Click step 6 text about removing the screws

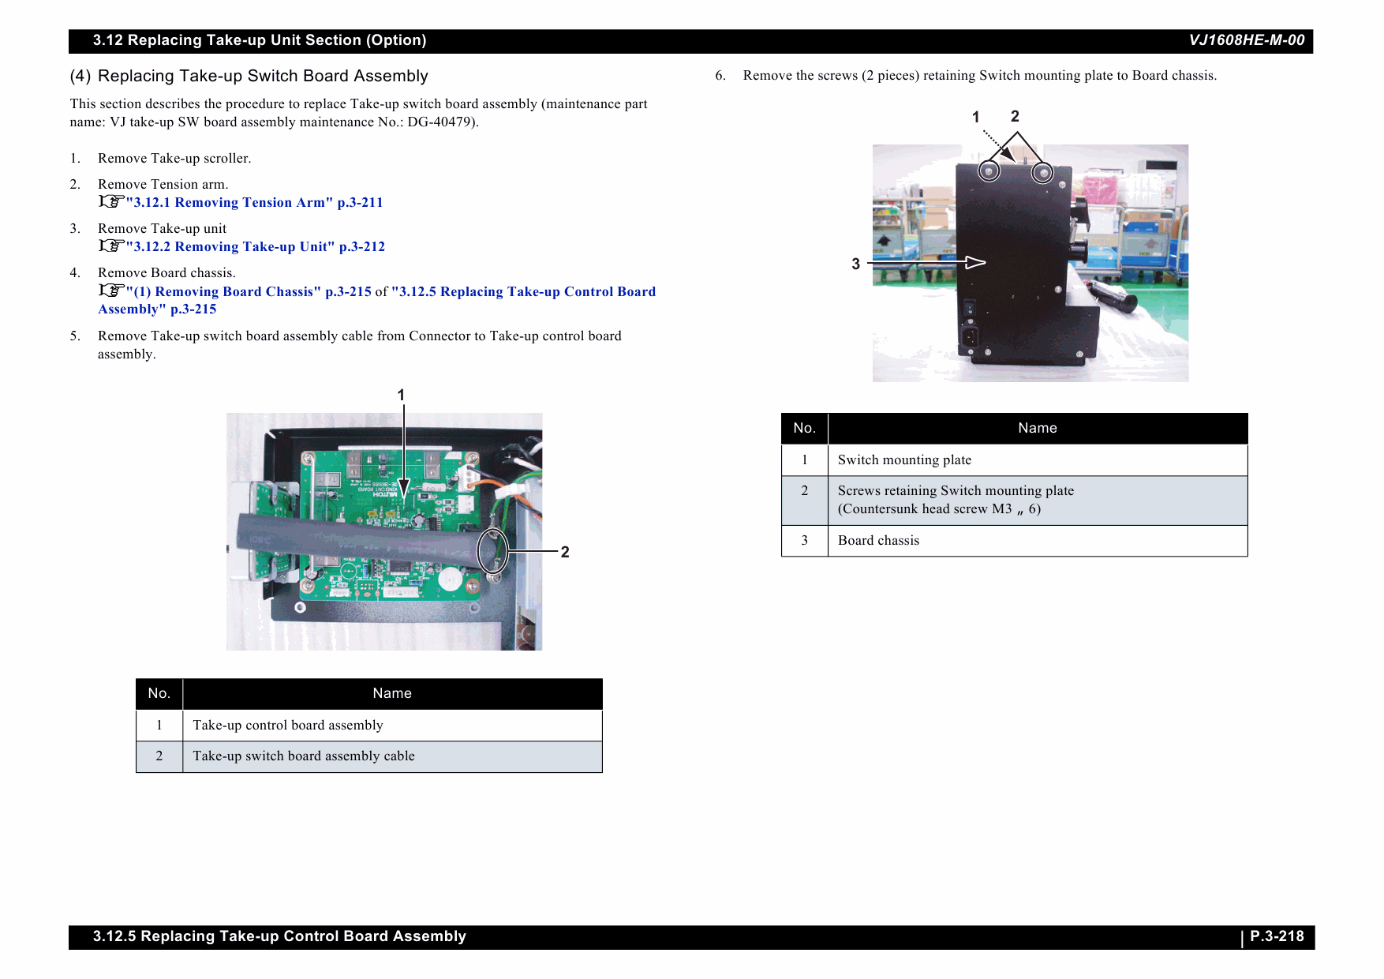980,75
